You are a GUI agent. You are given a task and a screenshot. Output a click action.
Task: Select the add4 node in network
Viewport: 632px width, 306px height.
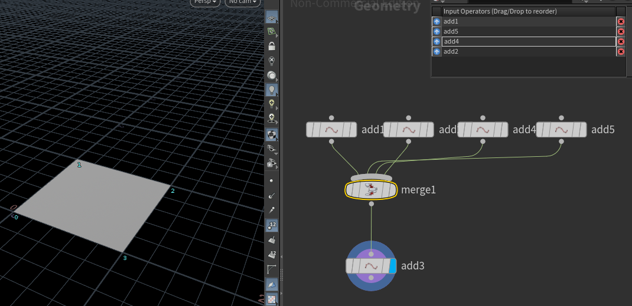coord(483,130)
